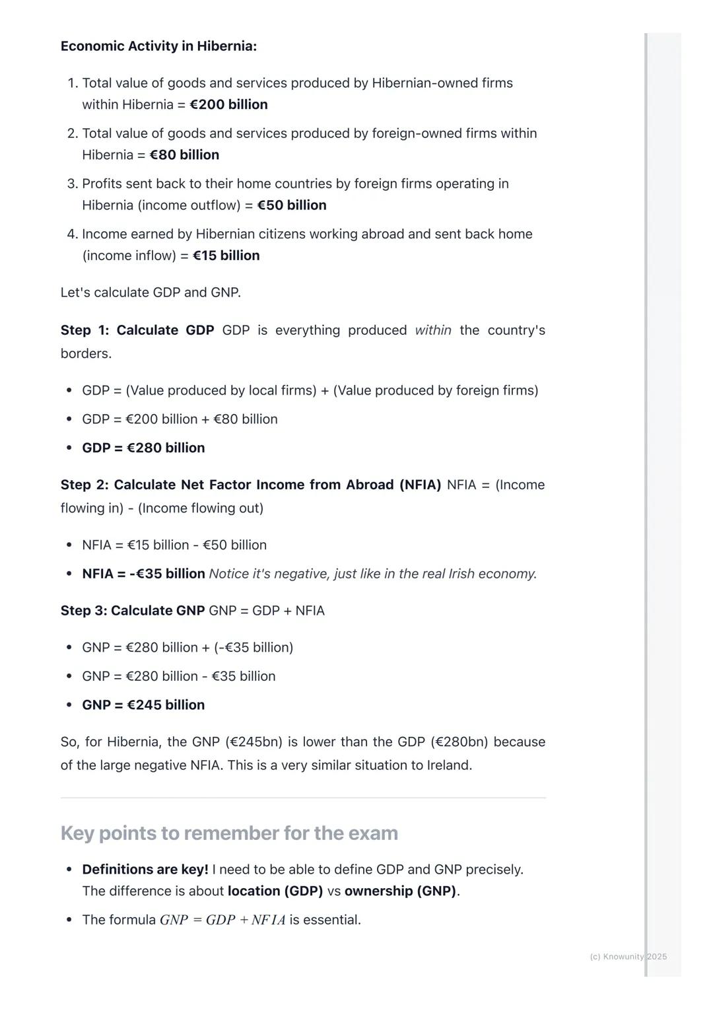Click the "Economic Activity in Hibernia:" heading
The height and width of the screenshot is (1009, 713).
[158, 46]
